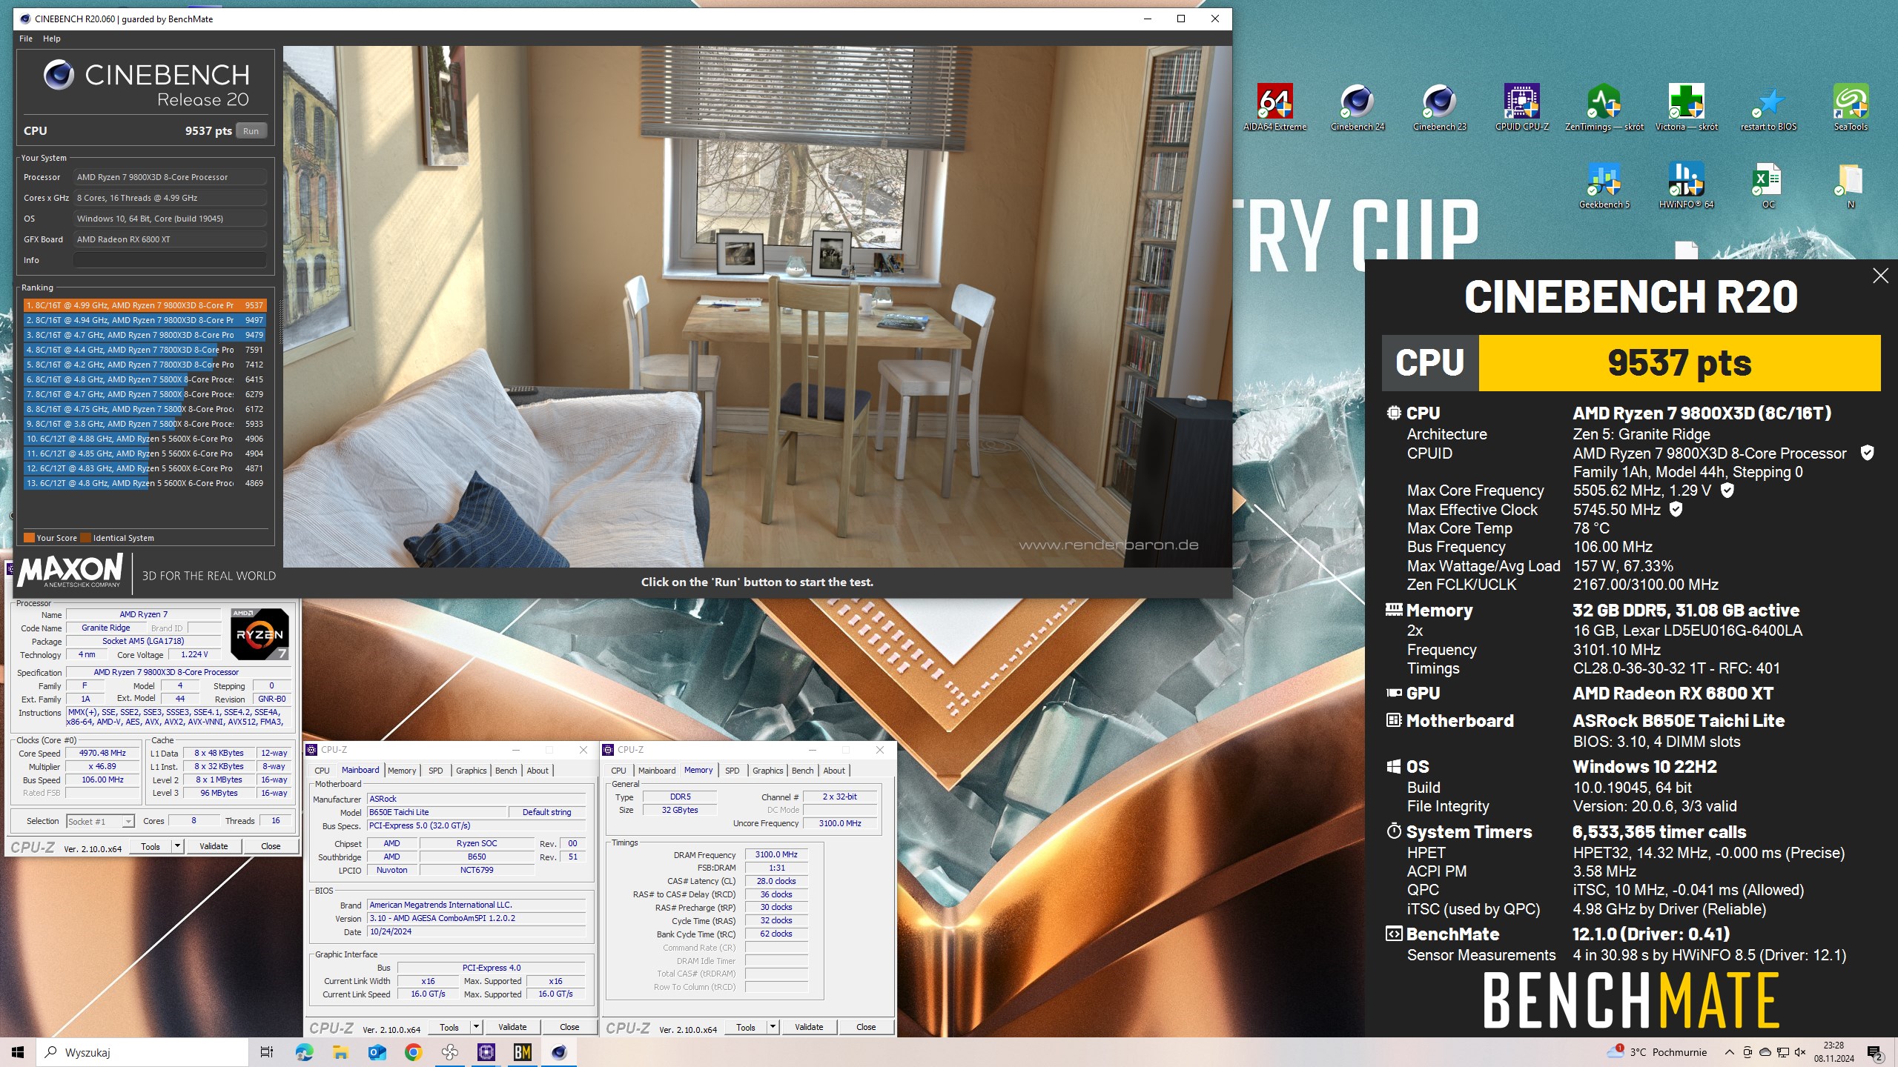Image resolution: width=1898 pixels, height=1067 pixels.
Task: Open taskbar clock showing 23:28
Action: click(1833, 1052)
